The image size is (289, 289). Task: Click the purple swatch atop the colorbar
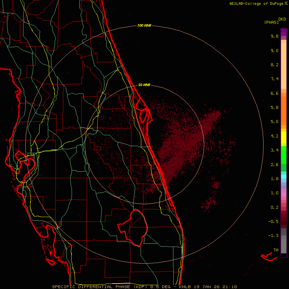coord(284,32)
